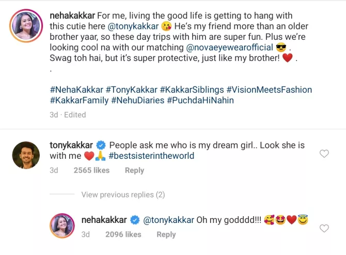View the 2096 likes on nehakakkar's reply
346x255 pixels.
(x=123, y=234)
